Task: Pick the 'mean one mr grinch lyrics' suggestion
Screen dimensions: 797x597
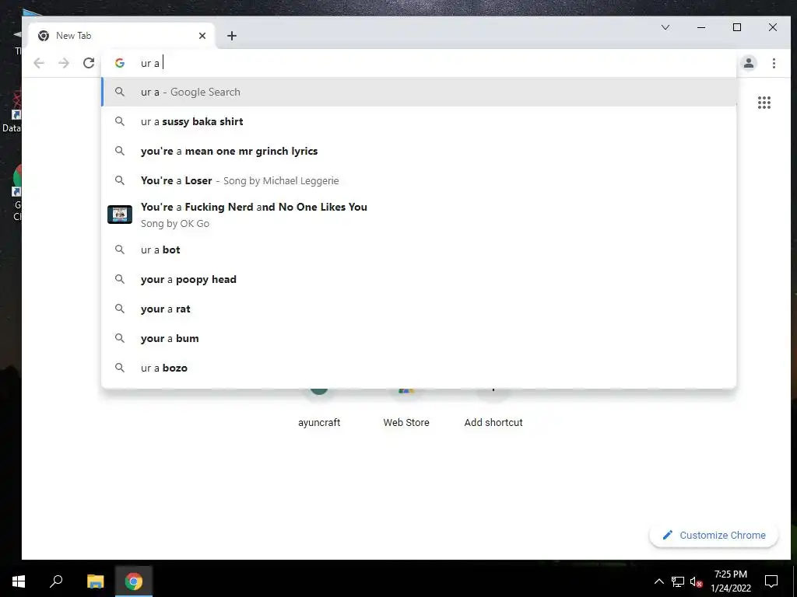Action: (419, 151)
